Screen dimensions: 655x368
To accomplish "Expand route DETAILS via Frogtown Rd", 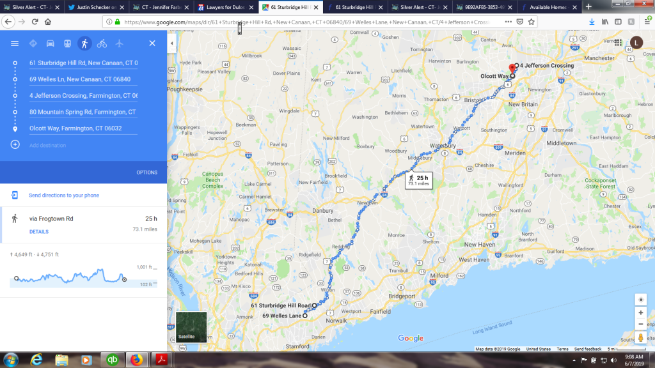I will coord(39,231).
